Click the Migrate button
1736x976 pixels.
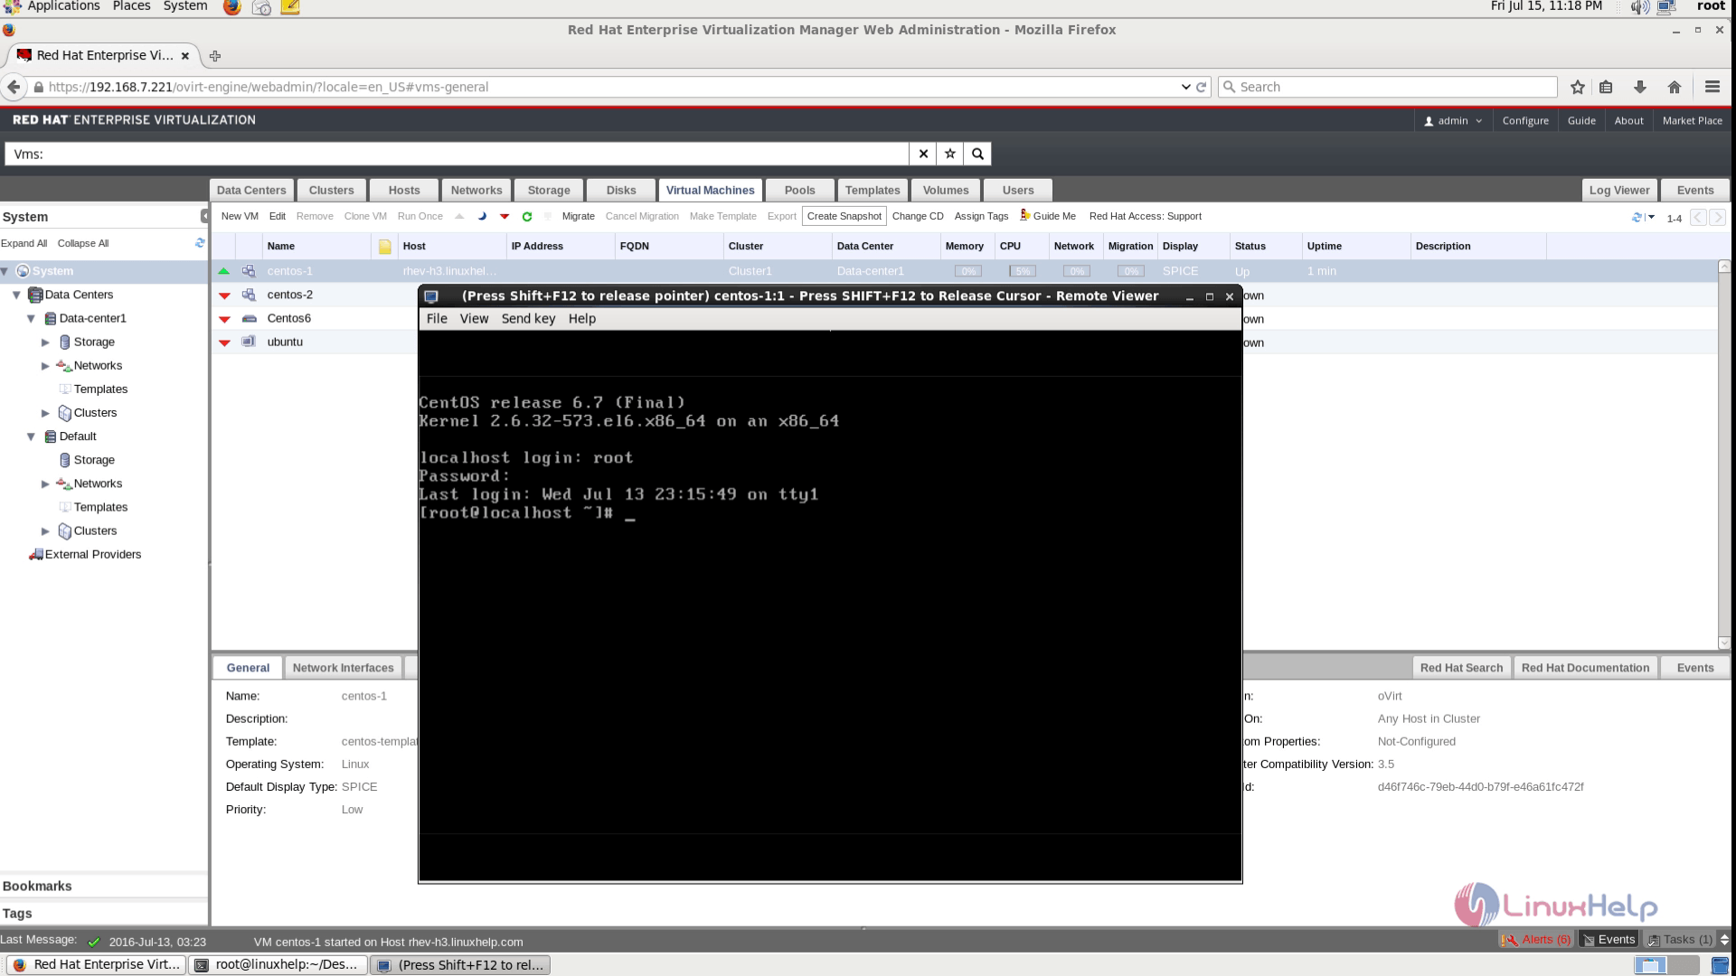(579, 216)
